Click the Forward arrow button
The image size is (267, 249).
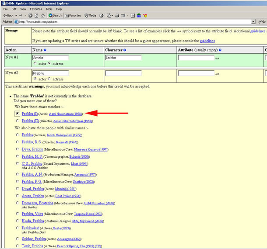click(21, 15)
